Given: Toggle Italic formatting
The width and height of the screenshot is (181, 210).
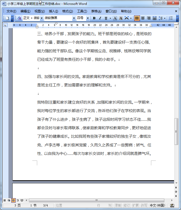Looking at the screenshot, I should 100,18.
